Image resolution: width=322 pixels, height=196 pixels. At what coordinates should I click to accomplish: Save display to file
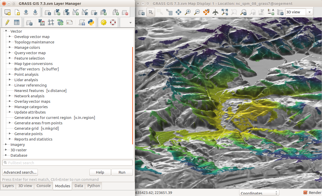(280, 12)
